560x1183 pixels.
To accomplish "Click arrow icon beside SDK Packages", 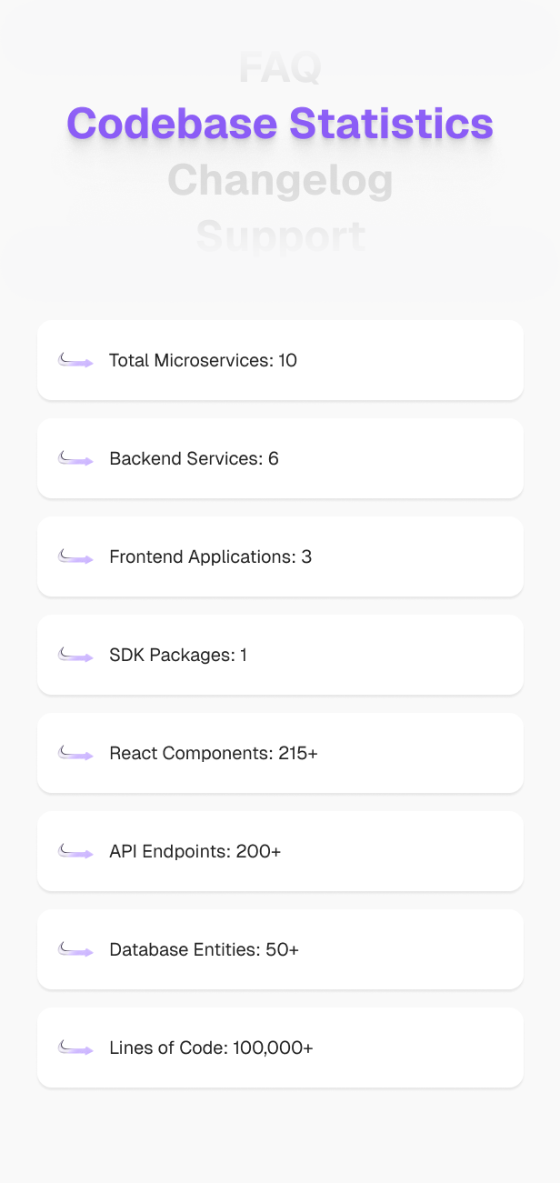I will click(x=76, y=655).
